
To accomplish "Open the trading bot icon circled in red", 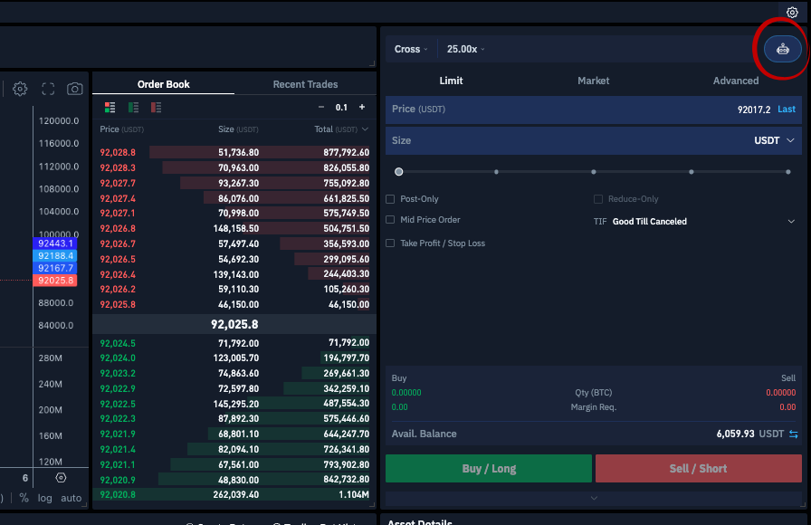I will click(x=783, y=49).
